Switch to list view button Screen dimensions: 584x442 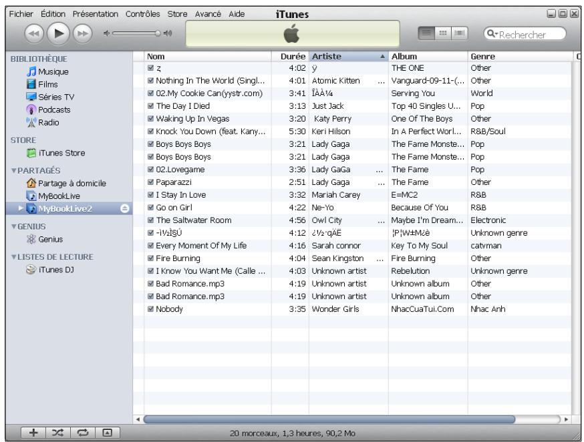[x=426, y=33]
